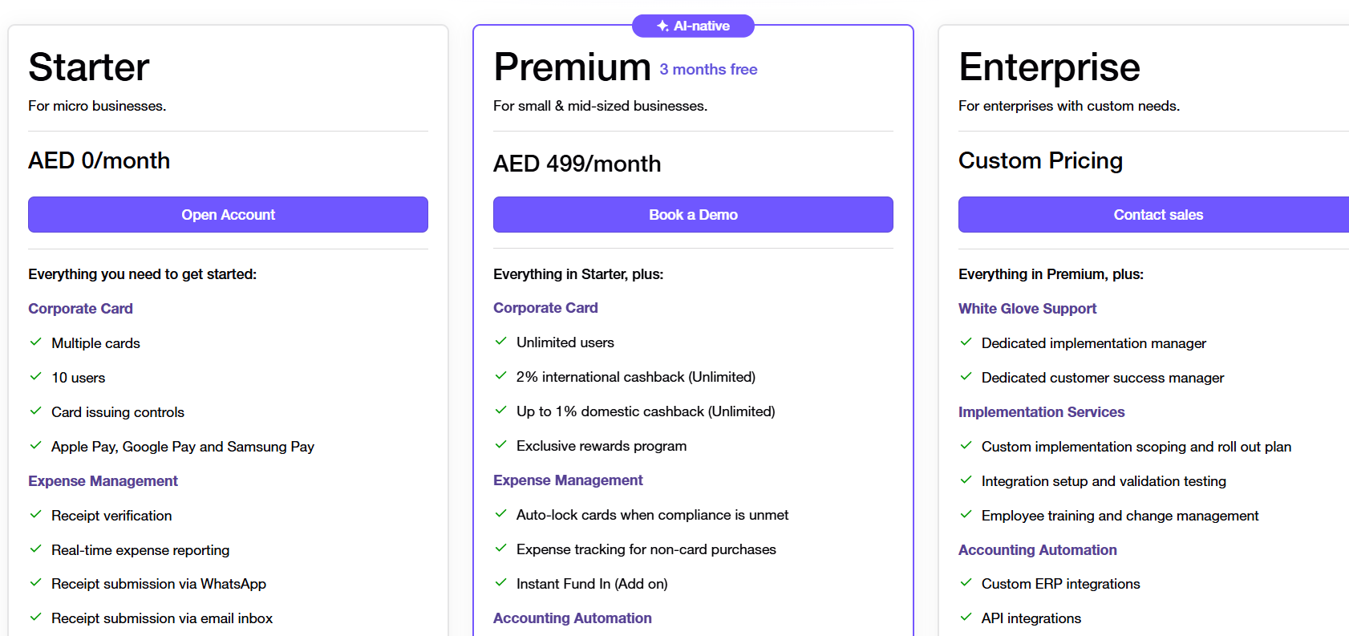The image size is (1349, 636).
Task: Click checkmark beside Exclusive rewards program
Action: tap(500, 444)
